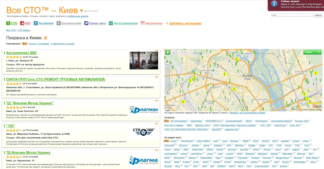Open the Шиномонтажи section tab
The height and width of the screenshot is (169, 324).
71,23
